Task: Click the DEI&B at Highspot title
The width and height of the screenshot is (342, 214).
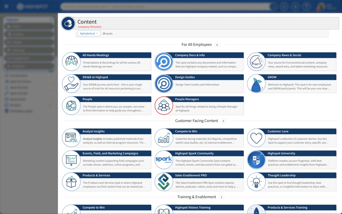Action: [95, 77]
